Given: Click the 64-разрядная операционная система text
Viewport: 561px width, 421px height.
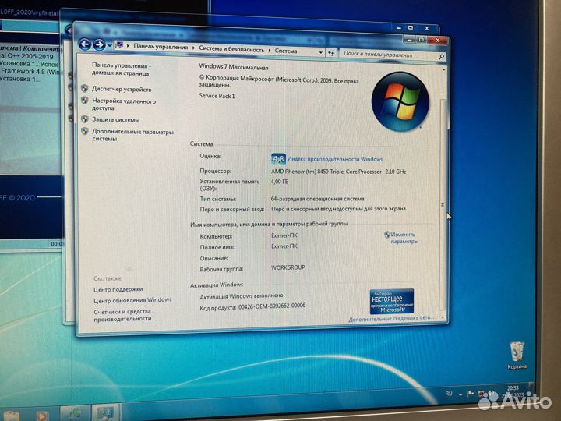Looking at the screenshot, I should [317, 198].
